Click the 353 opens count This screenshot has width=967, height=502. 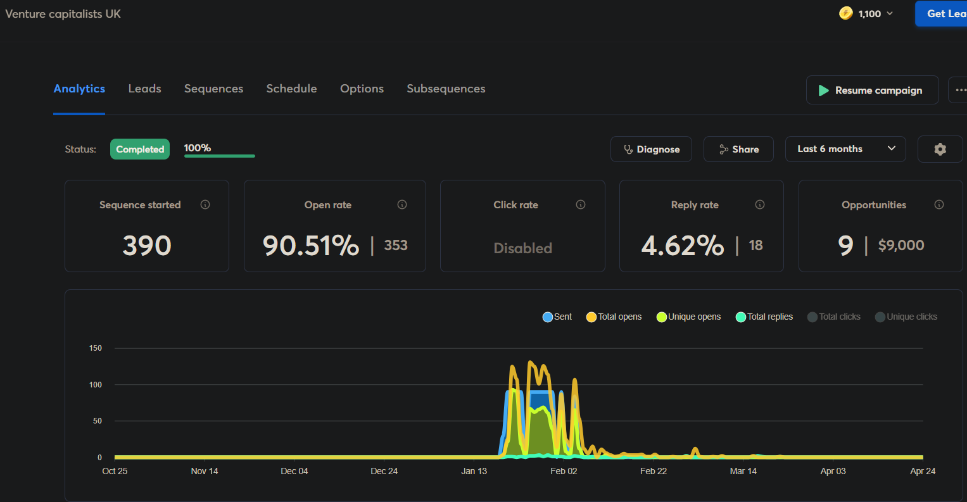click(396, 246)
